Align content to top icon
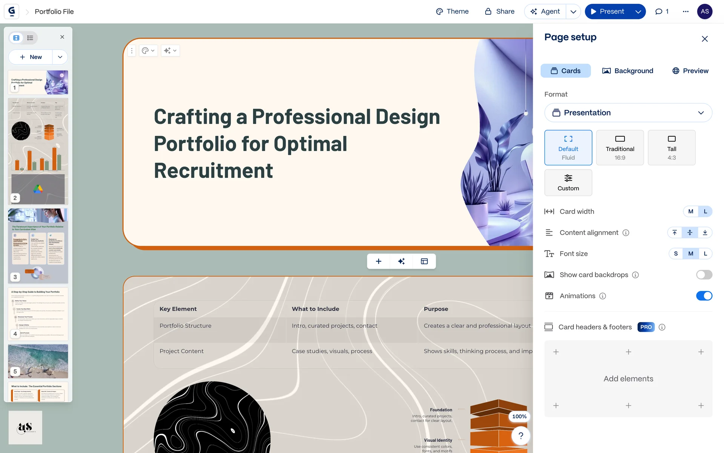The image size is (724, 453). (x=675, y=233)
